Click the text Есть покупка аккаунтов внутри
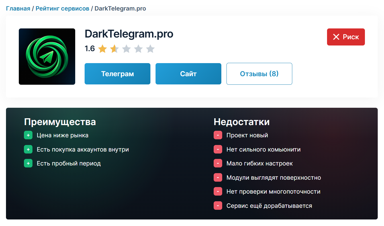 pos(83,149)
